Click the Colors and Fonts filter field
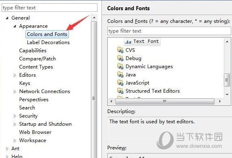The height and width of the screenshot is (158, 232). point(169,31)
